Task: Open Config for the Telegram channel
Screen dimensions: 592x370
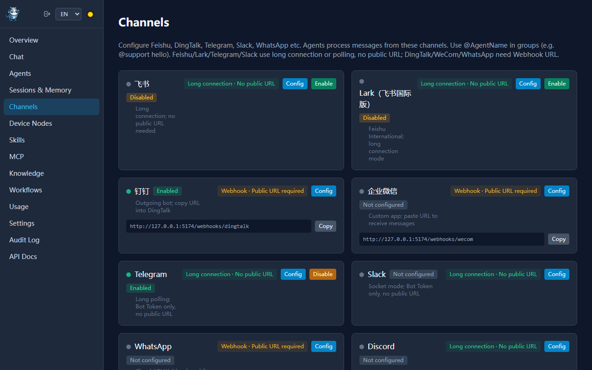Action: (x=293, y=274)
